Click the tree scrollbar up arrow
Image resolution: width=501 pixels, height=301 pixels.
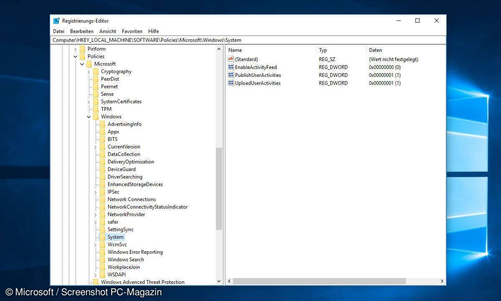(x=219, y=49)
